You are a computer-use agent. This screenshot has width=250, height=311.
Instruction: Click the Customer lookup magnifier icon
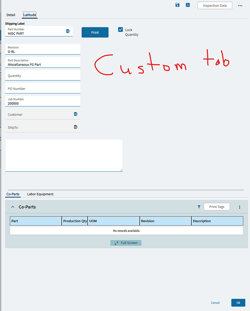coord(76,114)
